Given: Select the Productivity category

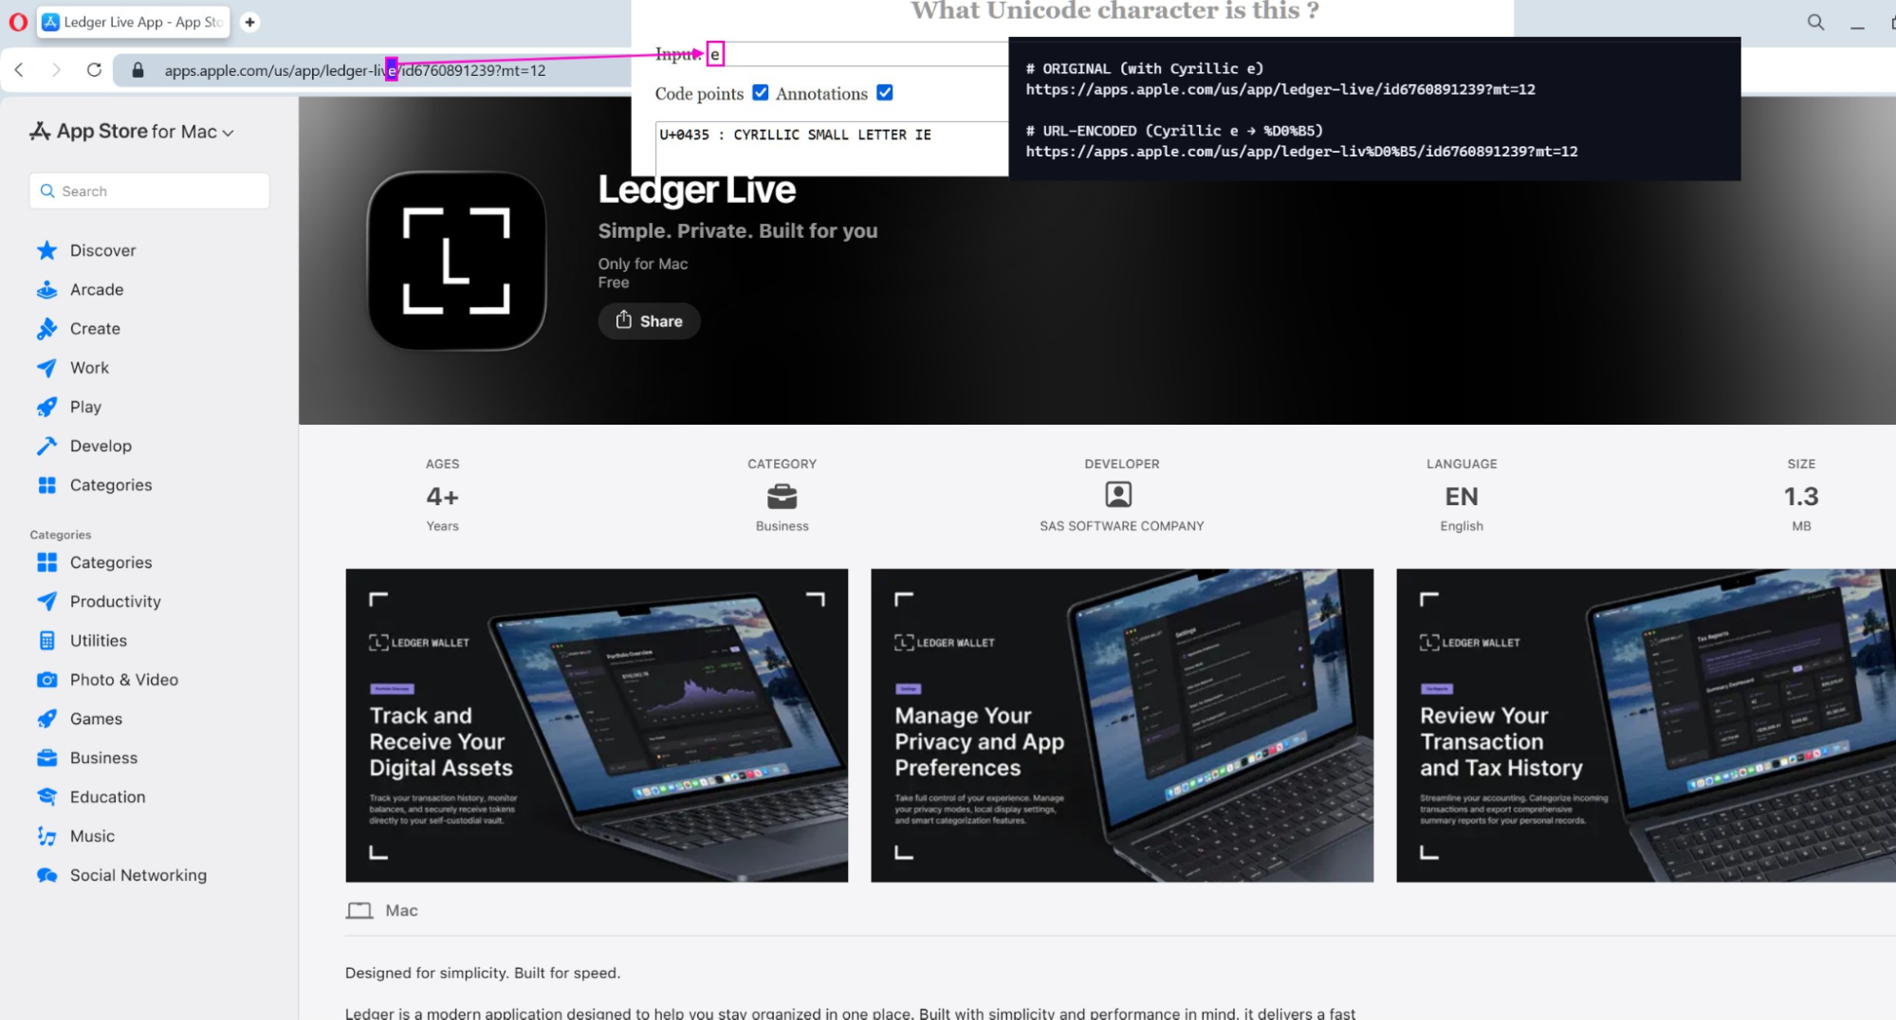Looking at the screenshot, I should click(x=115, y=601).
